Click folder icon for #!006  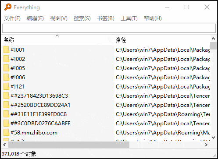click(6, 77)
